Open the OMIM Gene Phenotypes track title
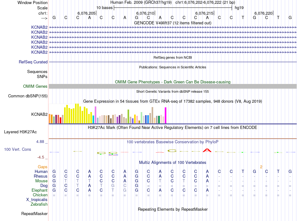 [173, 82]
